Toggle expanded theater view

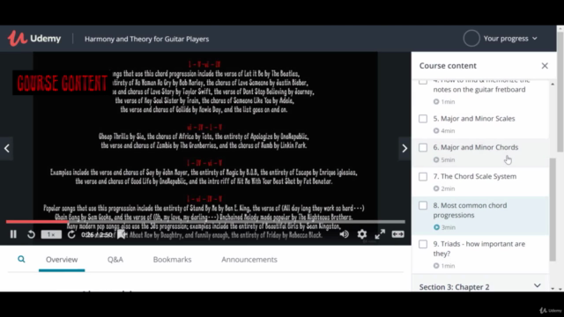pyautogui.click(x=397, y=234)
